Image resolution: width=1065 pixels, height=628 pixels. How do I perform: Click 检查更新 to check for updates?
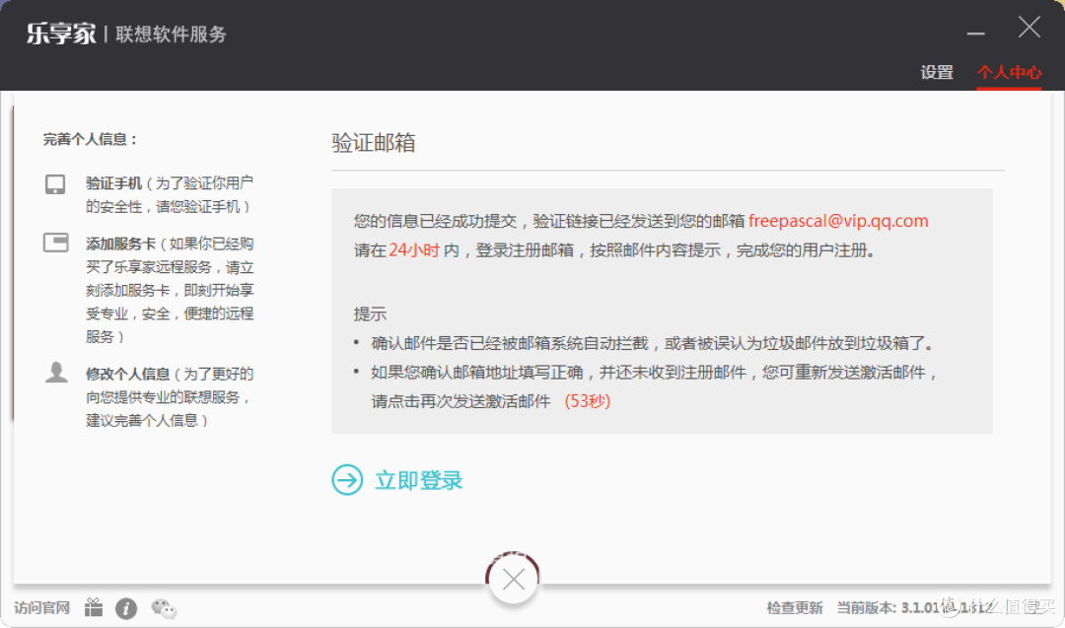(794, 607)
